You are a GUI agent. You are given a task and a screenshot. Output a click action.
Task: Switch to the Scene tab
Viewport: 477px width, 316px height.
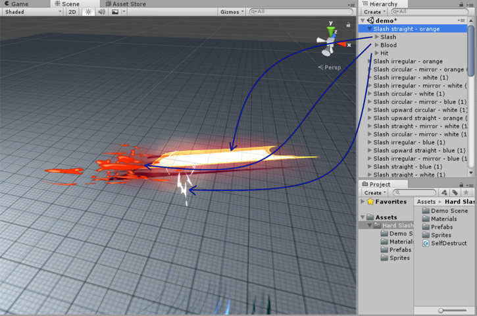coord(67,4)
